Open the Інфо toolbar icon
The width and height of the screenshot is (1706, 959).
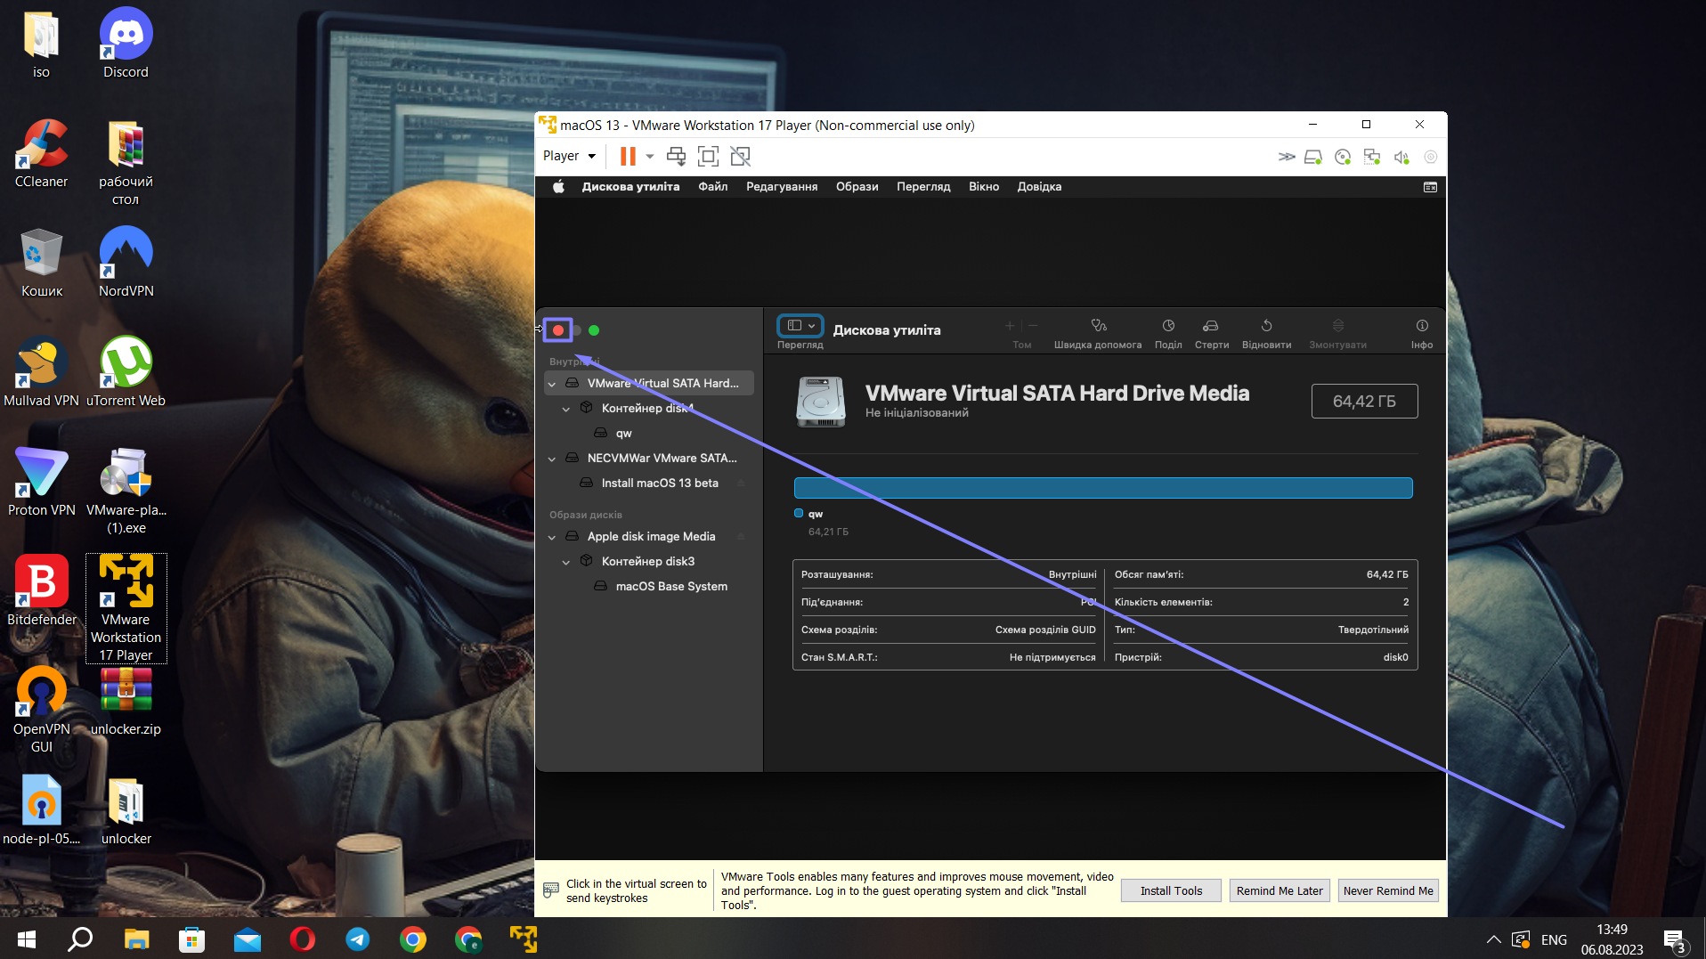[1422, 326]
